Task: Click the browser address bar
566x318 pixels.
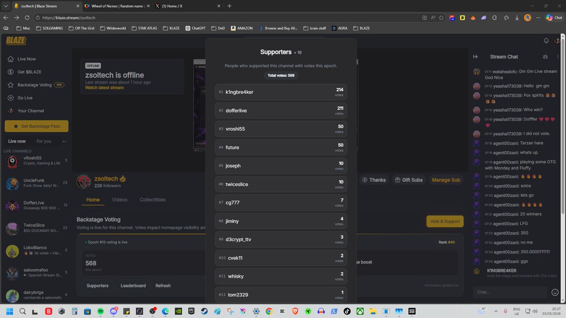Action: pyautogui.click(x=226, y=17)
